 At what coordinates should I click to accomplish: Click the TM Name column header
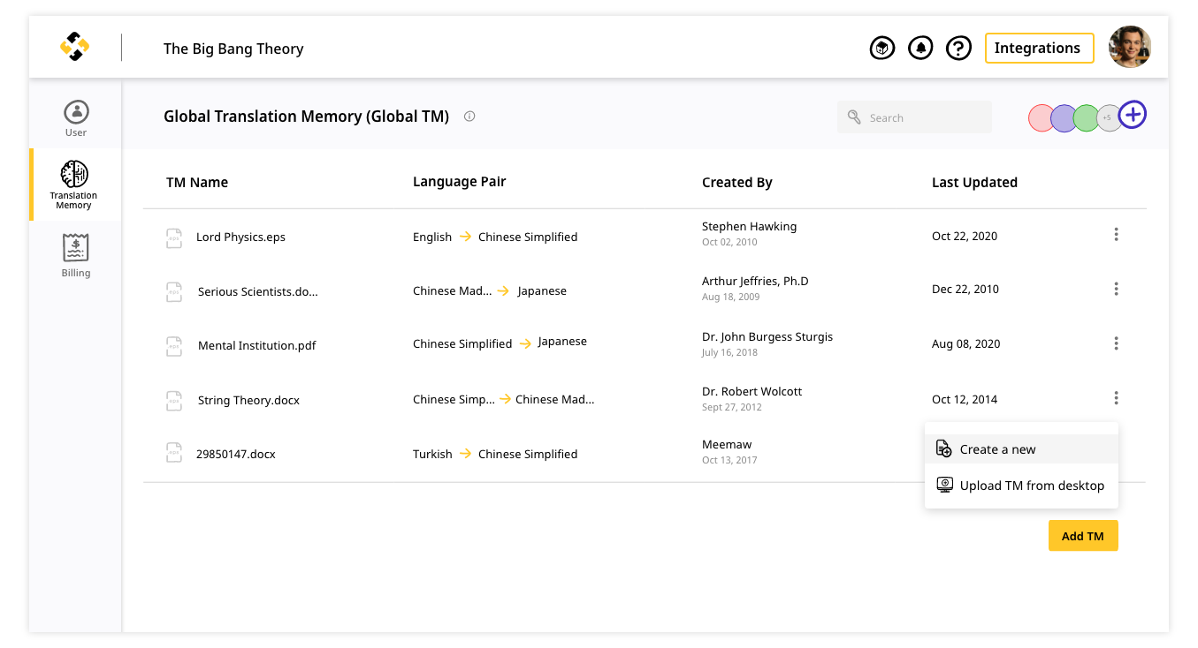click(197, 183)
